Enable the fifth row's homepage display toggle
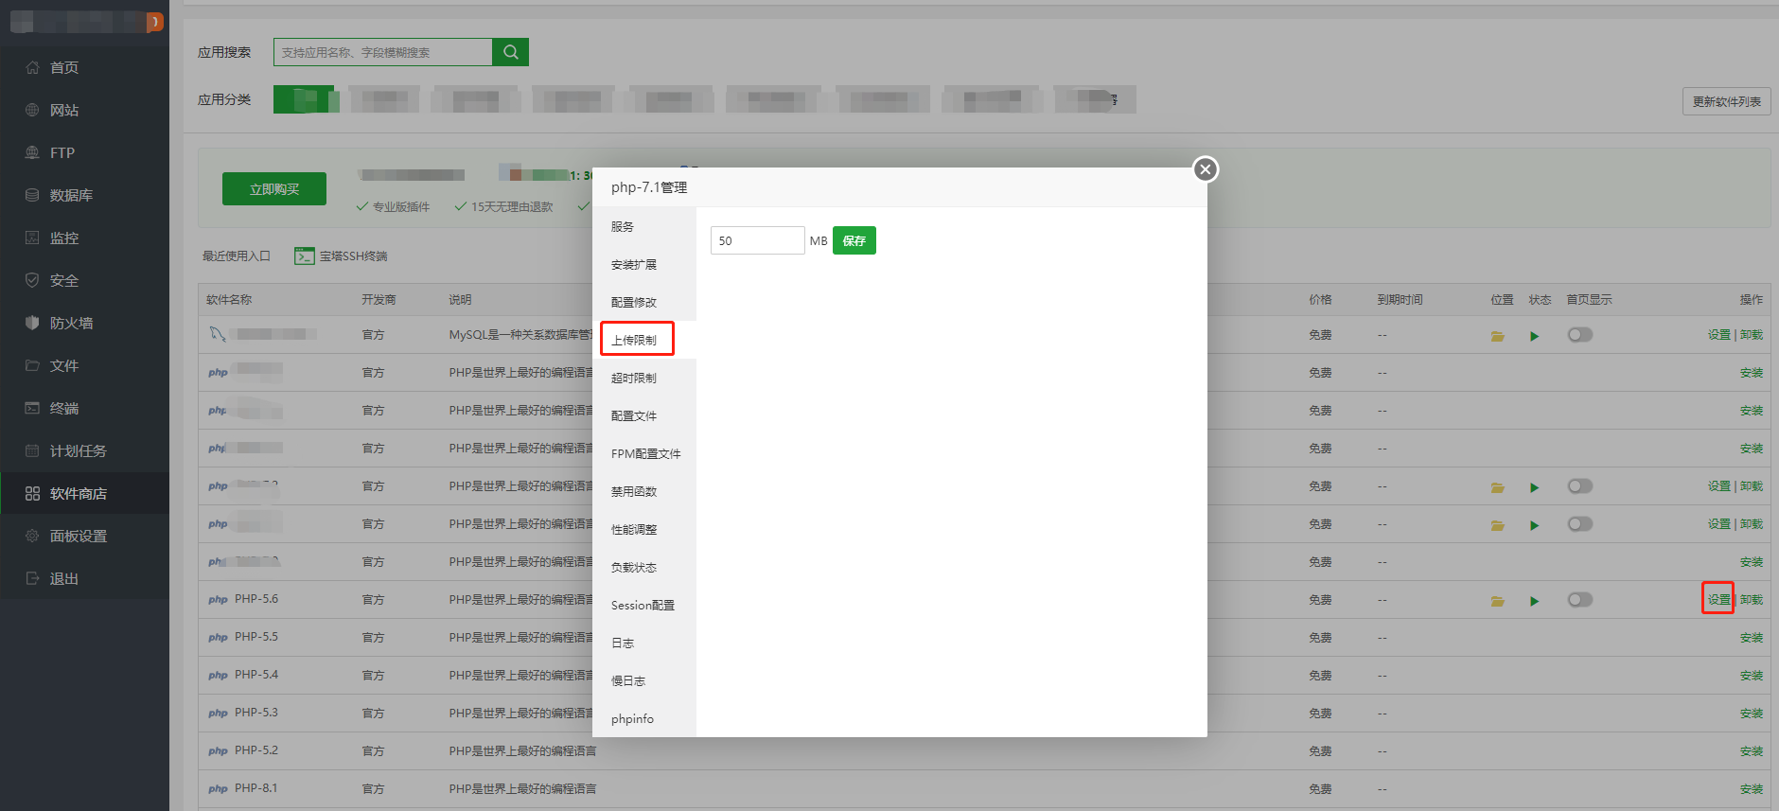The height and width of the screenshot is (811, 1779). [x=1579, y=486]
